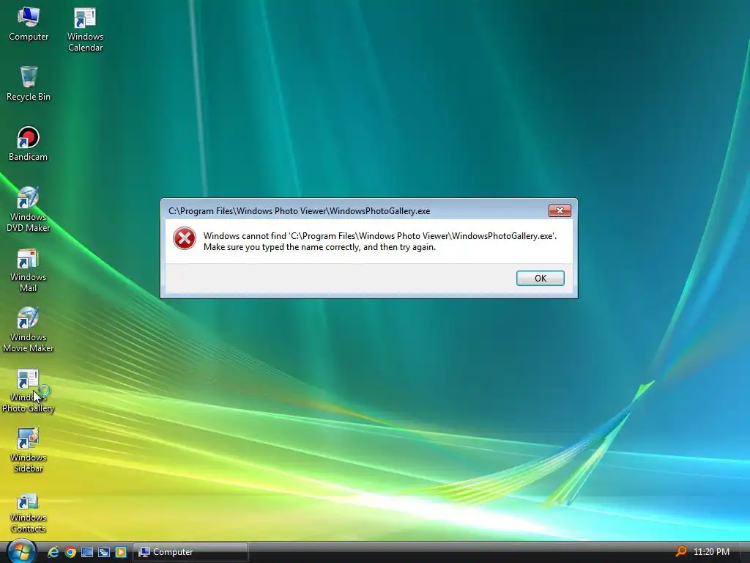Select the Windows Sidebar shortcut
The width and height of the screenshot is (750, 563).
[x=29, y=450]
